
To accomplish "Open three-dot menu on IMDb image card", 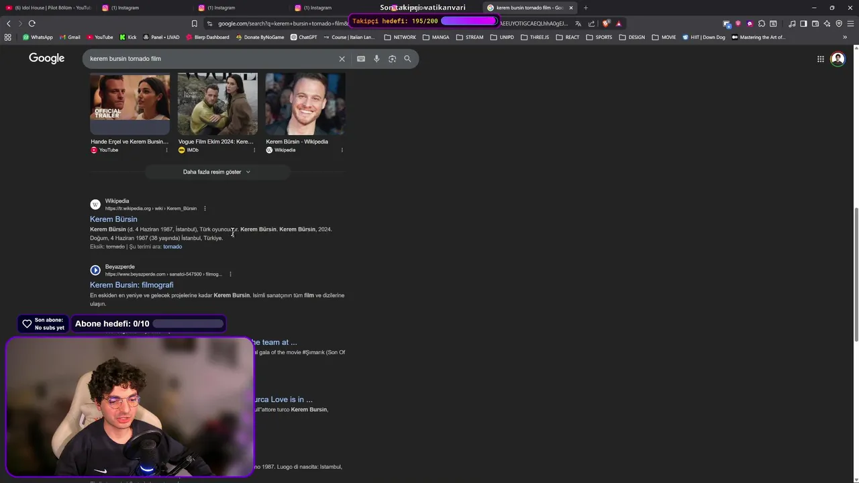I will tap(254, 150).
